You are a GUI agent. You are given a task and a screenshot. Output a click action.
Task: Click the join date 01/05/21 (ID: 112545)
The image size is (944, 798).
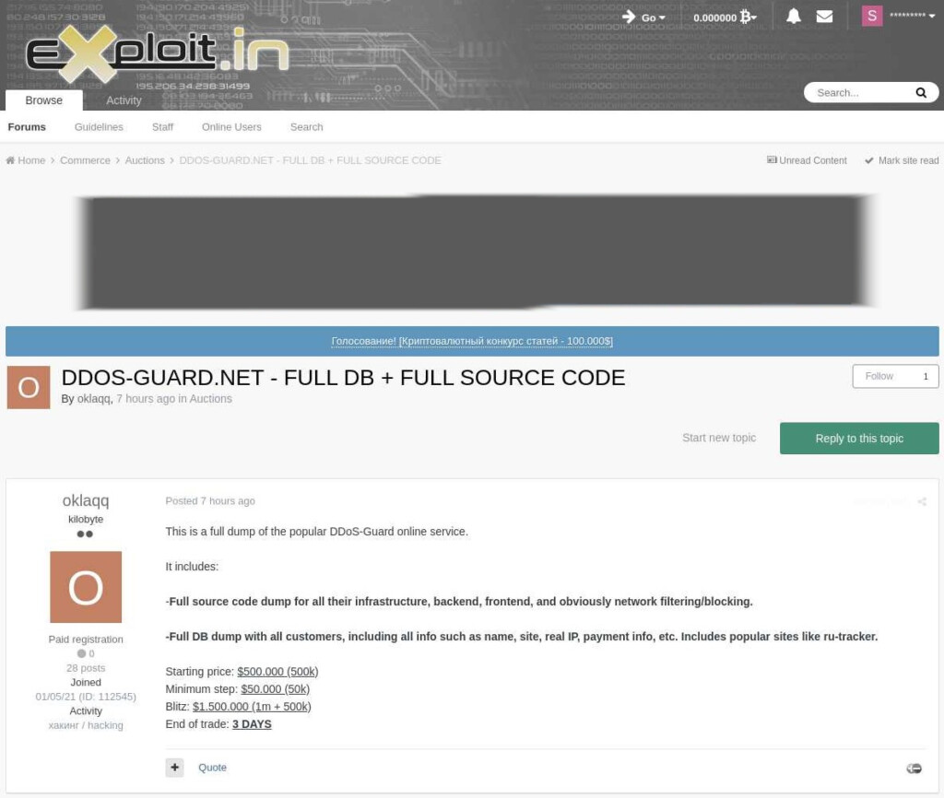(x=86, y=697)
